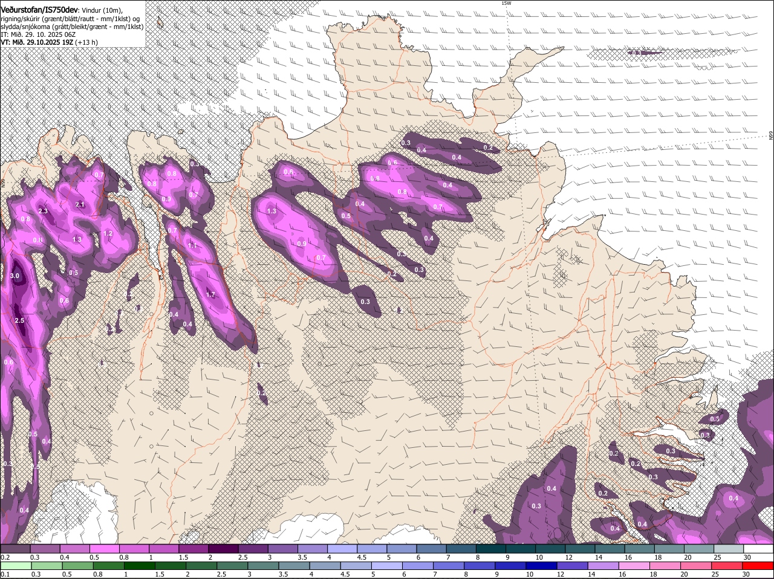Select the 1.7 precipitation value label
The height and width of the screenshot is (579, 774).
(x=210, y=295)
